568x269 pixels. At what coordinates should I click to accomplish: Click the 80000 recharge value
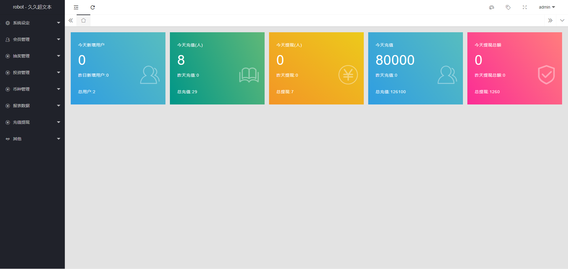(x=395, y=60)
